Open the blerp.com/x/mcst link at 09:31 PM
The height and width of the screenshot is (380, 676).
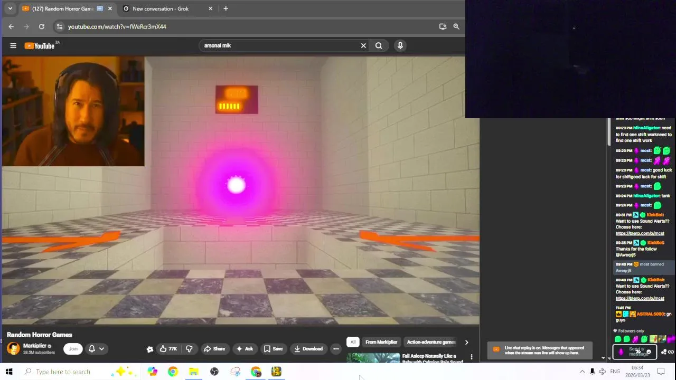[x=640, y=233]
